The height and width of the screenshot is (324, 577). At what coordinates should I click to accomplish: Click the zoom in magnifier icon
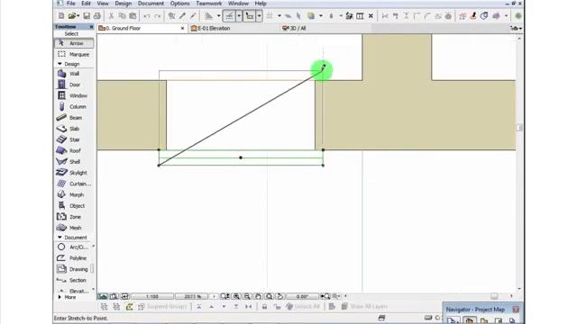[x=236, y=296]
